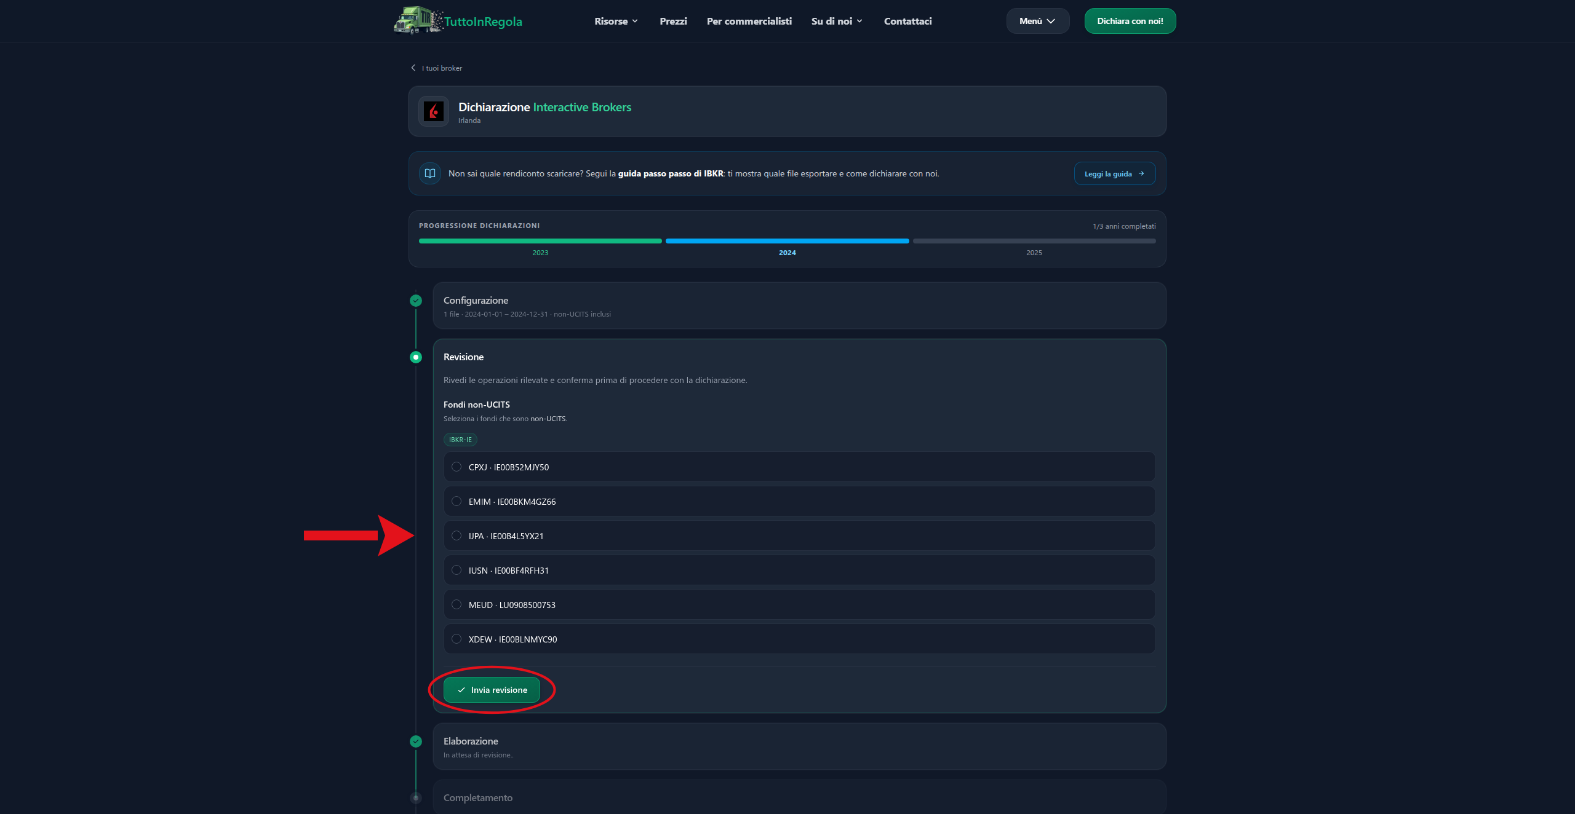Select the IUSN IE00BF4RFH31 fund radio
This screenshot has height=814, width=1575.
(x=457, y=570)
